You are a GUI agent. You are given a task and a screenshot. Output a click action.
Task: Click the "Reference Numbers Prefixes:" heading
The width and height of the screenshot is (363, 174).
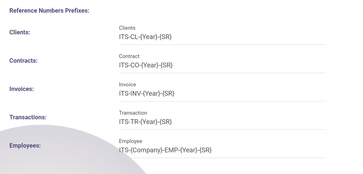pyautogui.click(x=49, y=11)
